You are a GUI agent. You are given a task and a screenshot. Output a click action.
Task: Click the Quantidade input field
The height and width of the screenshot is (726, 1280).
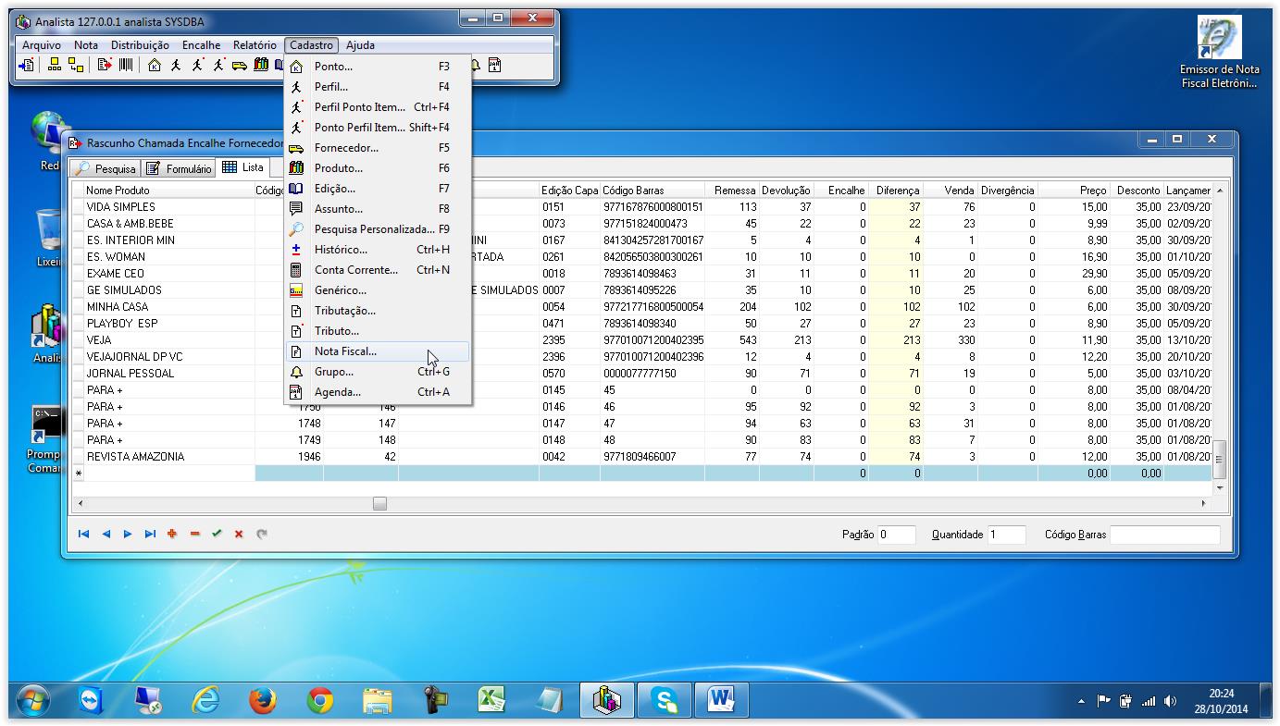[x=1007, y=535]
